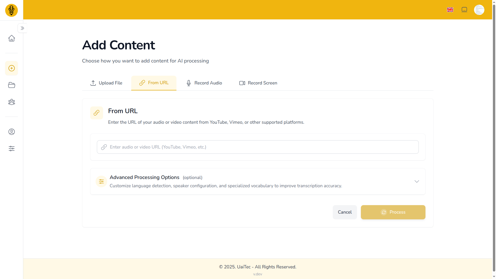Open the team members icon in sidebar
Image resolution: width=496 pixels, height=279 pixels.
[12, 102]
